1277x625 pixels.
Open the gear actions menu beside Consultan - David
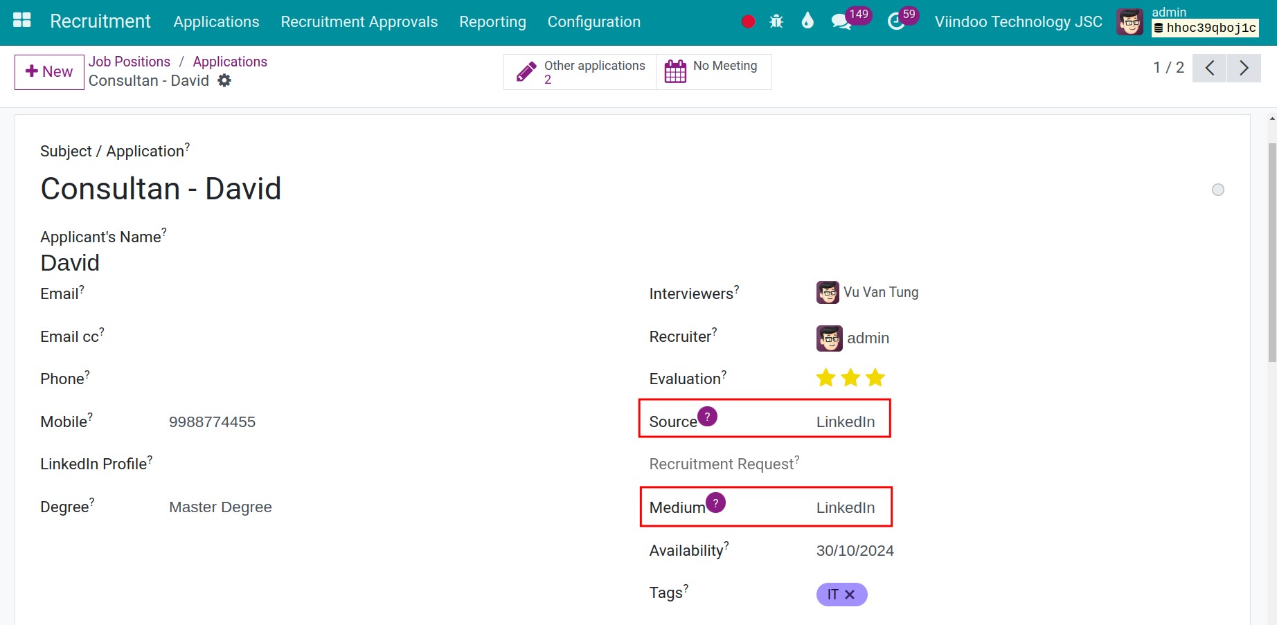224,80
